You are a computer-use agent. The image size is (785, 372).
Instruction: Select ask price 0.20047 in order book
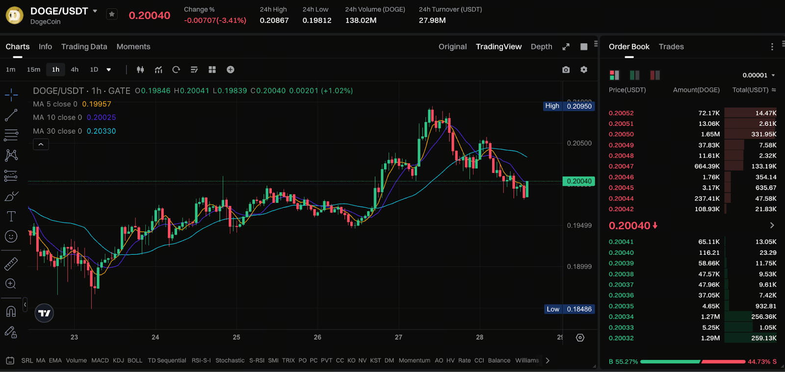click(621, 166)
